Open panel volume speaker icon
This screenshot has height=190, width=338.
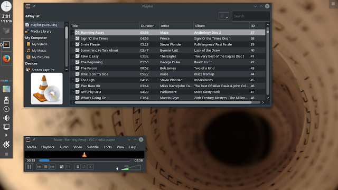(x=6, y=118)
